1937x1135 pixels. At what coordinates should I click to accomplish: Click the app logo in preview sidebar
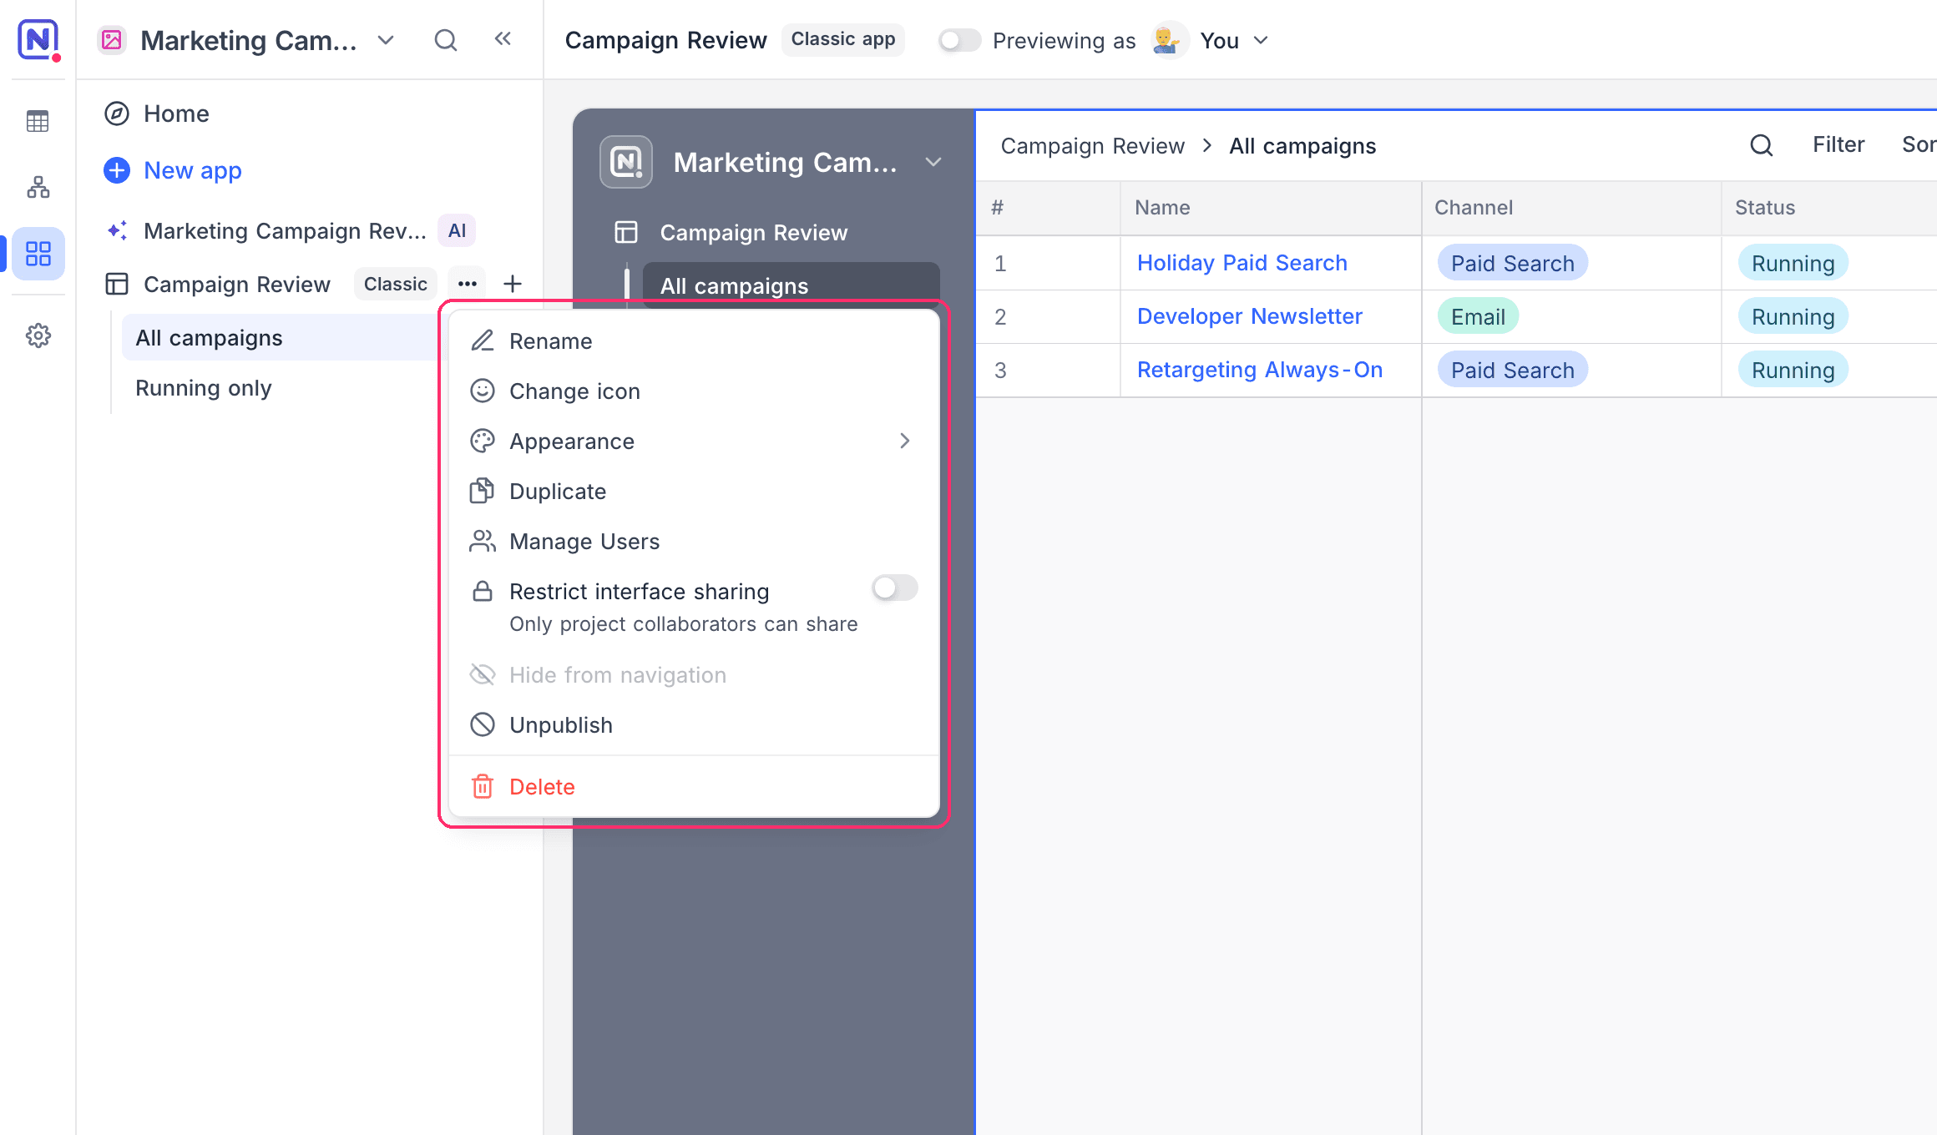(626, 162)
